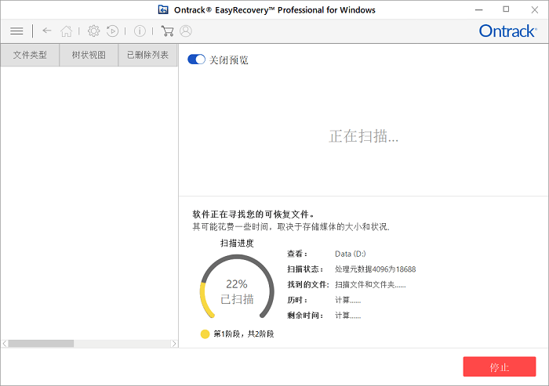This screenshot has width=549, height=386.
Task: Click the 22% scan progress ring
Action: [x=237, y=287]
